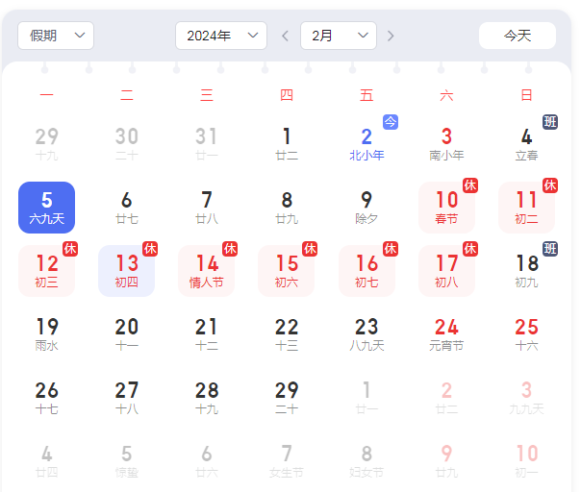Screen dimensions: 581x492
Task: Select February 18 初九 workday
Action: tap(526, 271)
